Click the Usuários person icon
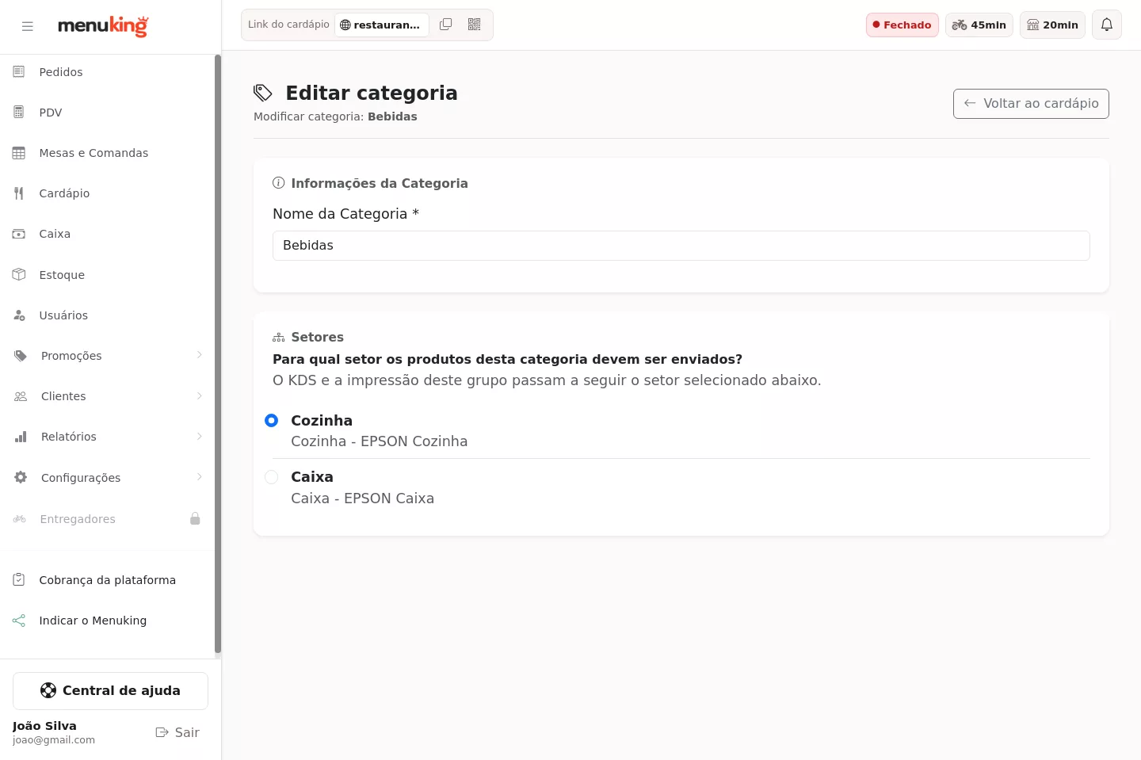The height and width of the screenshot is (760, 1141). (x=19, y=315)
